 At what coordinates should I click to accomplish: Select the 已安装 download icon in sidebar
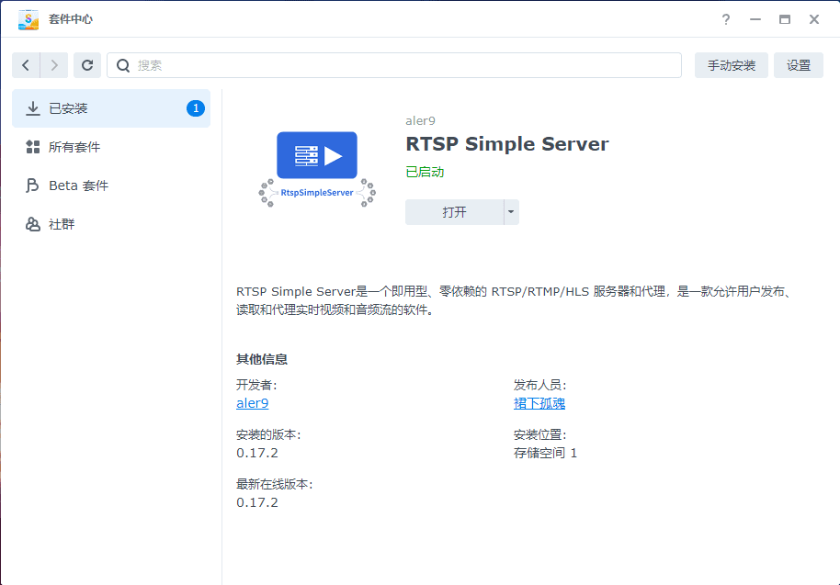tap(31, 107)
